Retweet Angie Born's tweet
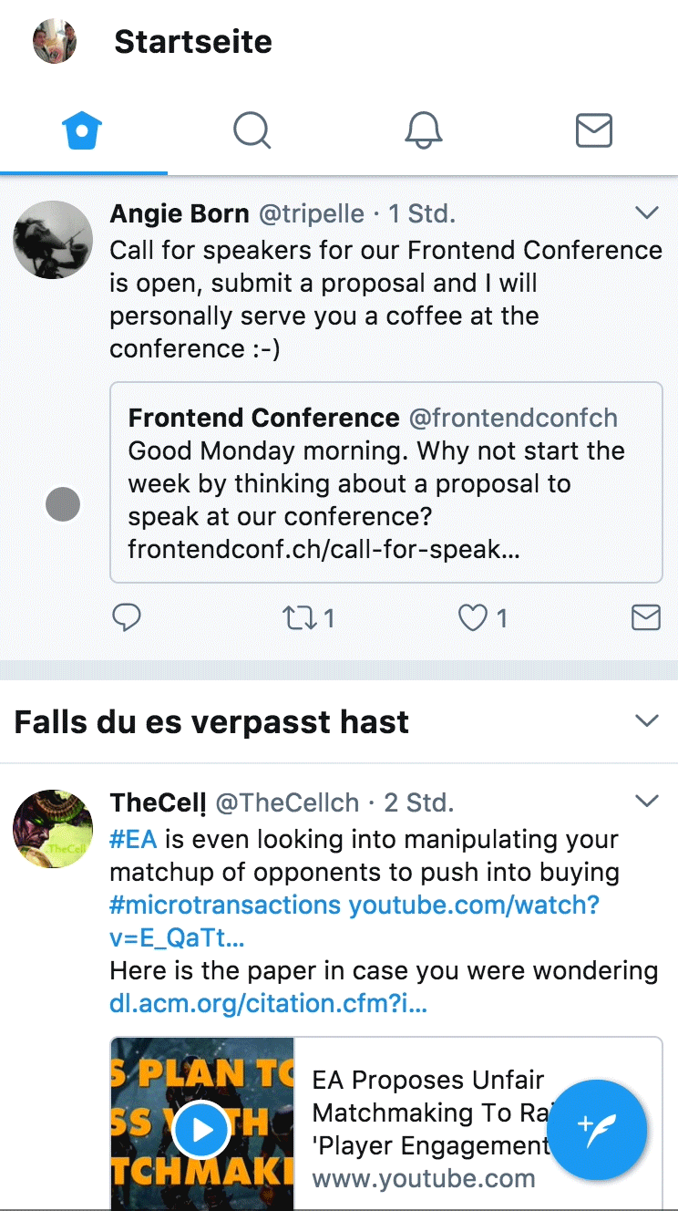Image resolution: width=678 pixels, height=1211 pixels. [x=300, y=618]
